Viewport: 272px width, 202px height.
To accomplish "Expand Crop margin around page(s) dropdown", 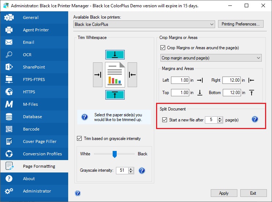I will [211, 58].
